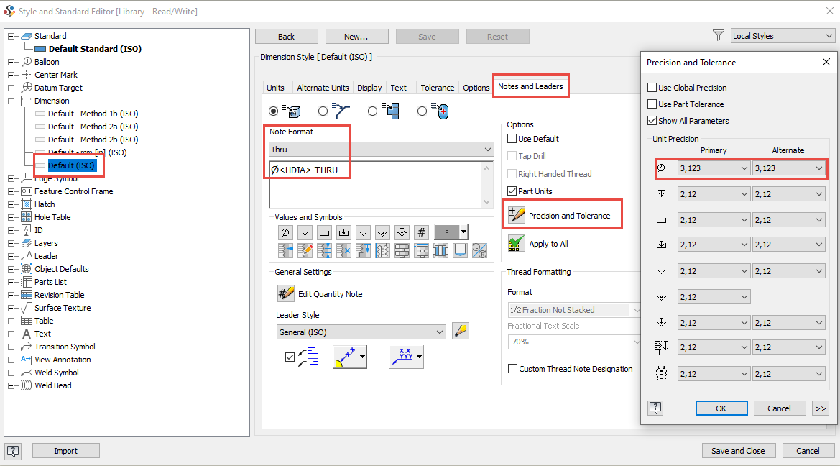The height and width of the screenshot is (466, 840).
Task: Select the chamfer note radio button
Action: click(x=323, y=111)
